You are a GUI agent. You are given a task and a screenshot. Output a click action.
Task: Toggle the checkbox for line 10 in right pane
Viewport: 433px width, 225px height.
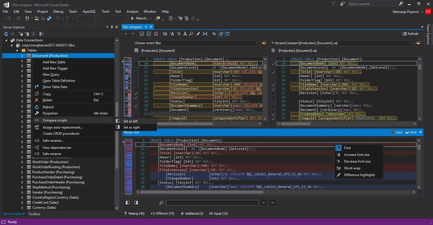pos(273,64)
